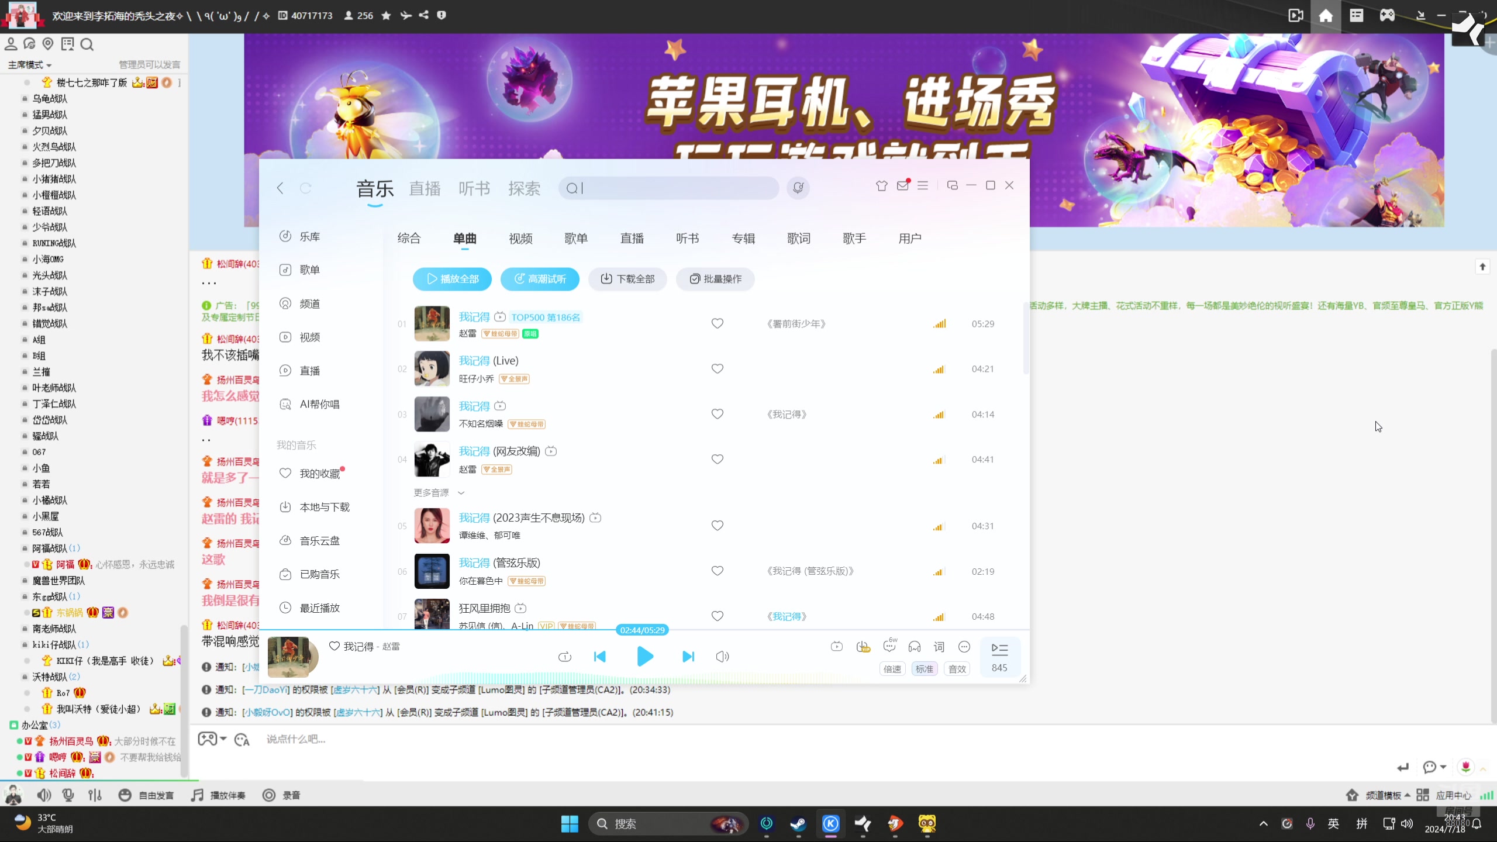Like 我记得 (网友改编)
Viewport: 1497px width, 842px height.
tap(718, 459)
